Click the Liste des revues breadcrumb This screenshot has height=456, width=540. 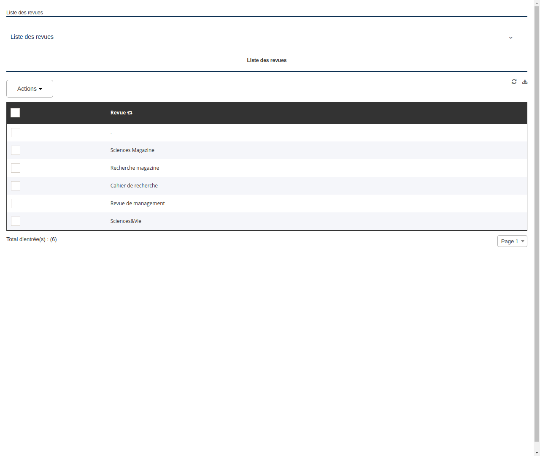coord(24,13)
